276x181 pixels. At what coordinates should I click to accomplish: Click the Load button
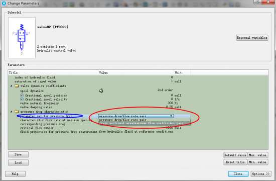(x=18, y=163)
